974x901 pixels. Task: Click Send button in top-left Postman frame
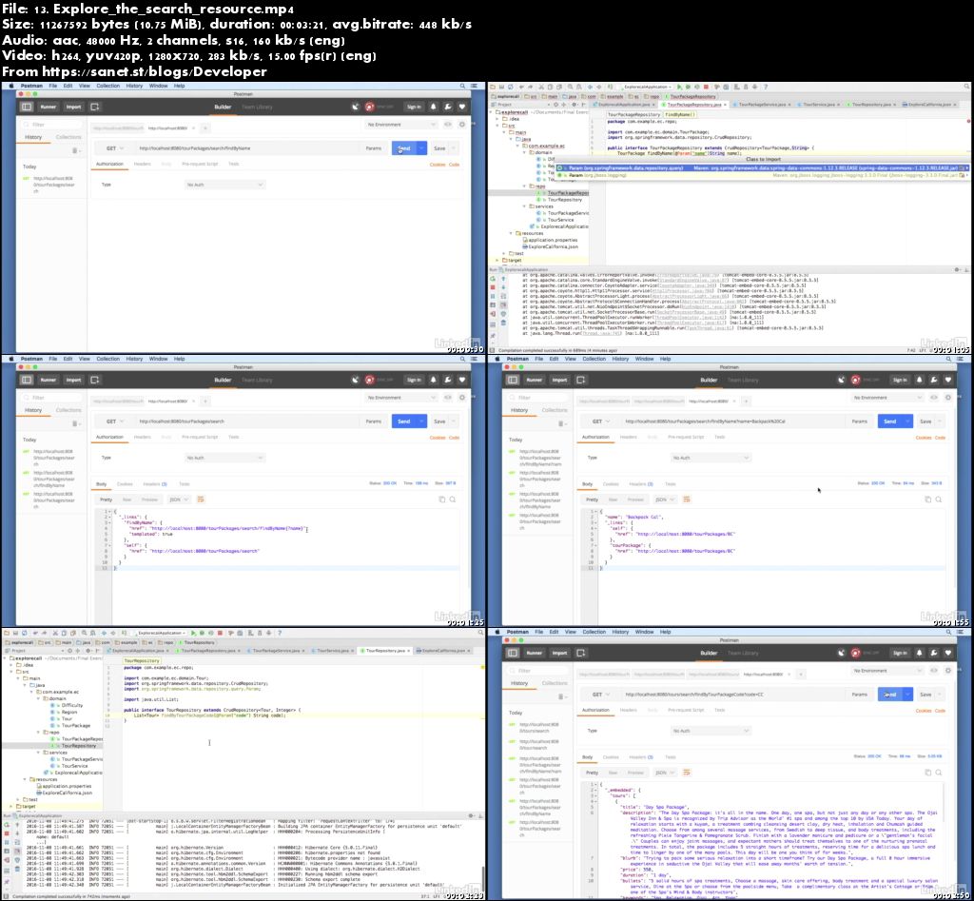403,148
